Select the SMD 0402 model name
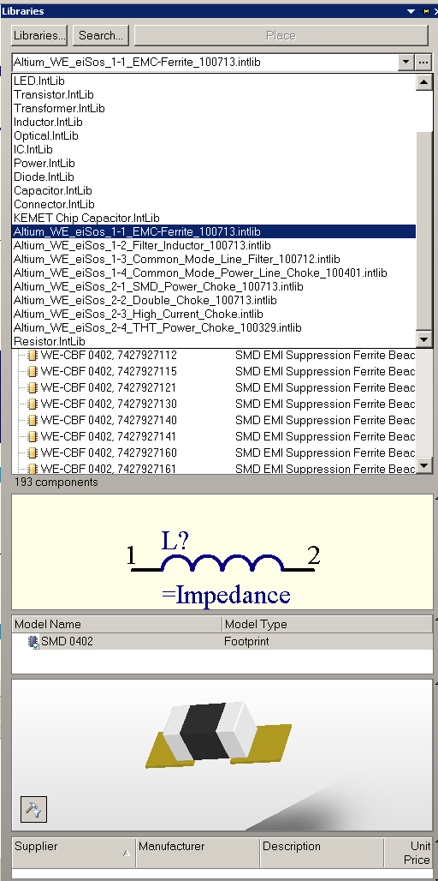The height and width of the screenshot is (881, 438). [x=68, y=641]
